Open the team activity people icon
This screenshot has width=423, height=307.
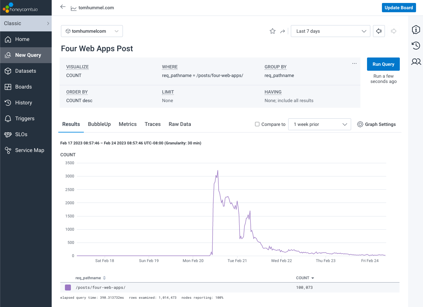416,61
